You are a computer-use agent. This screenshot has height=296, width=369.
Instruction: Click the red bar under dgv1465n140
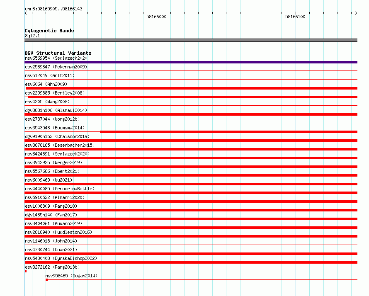pyautogui.click(x=191, y=219)
